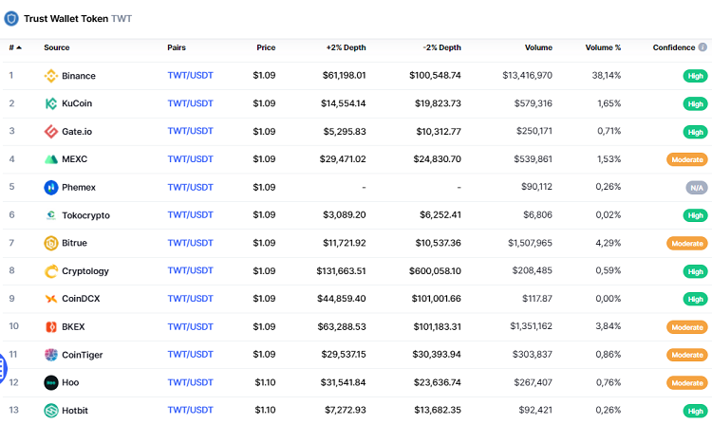This screenshot has height=424, width=712.
Task: Click Moderate confidence badge for MEXC
Action: click(687, 159)
